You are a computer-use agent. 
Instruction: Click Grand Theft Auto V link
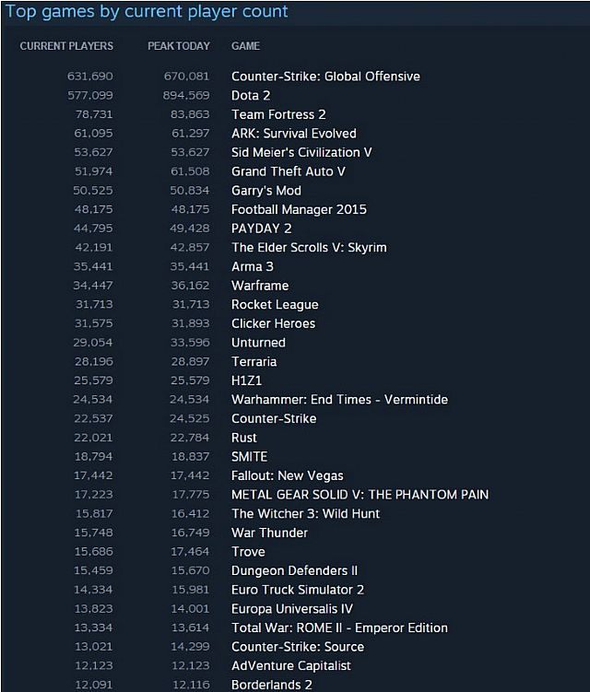click(288, 171)
